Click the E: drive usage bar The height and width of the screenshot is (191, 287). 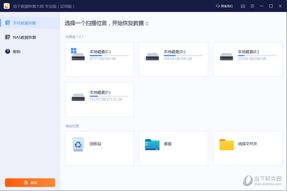[257, 55]
